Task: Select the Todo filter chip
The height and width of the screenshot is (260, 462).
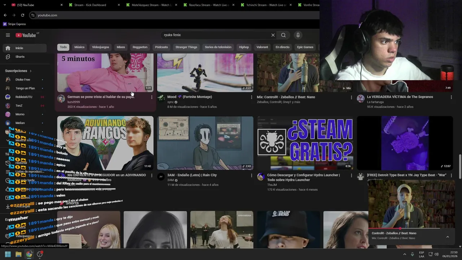Action: (x=63, y=47)
